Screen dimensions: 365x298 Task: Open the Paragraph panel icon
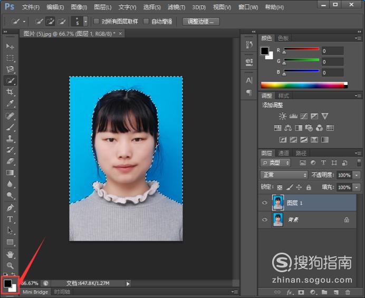[249, 93]
